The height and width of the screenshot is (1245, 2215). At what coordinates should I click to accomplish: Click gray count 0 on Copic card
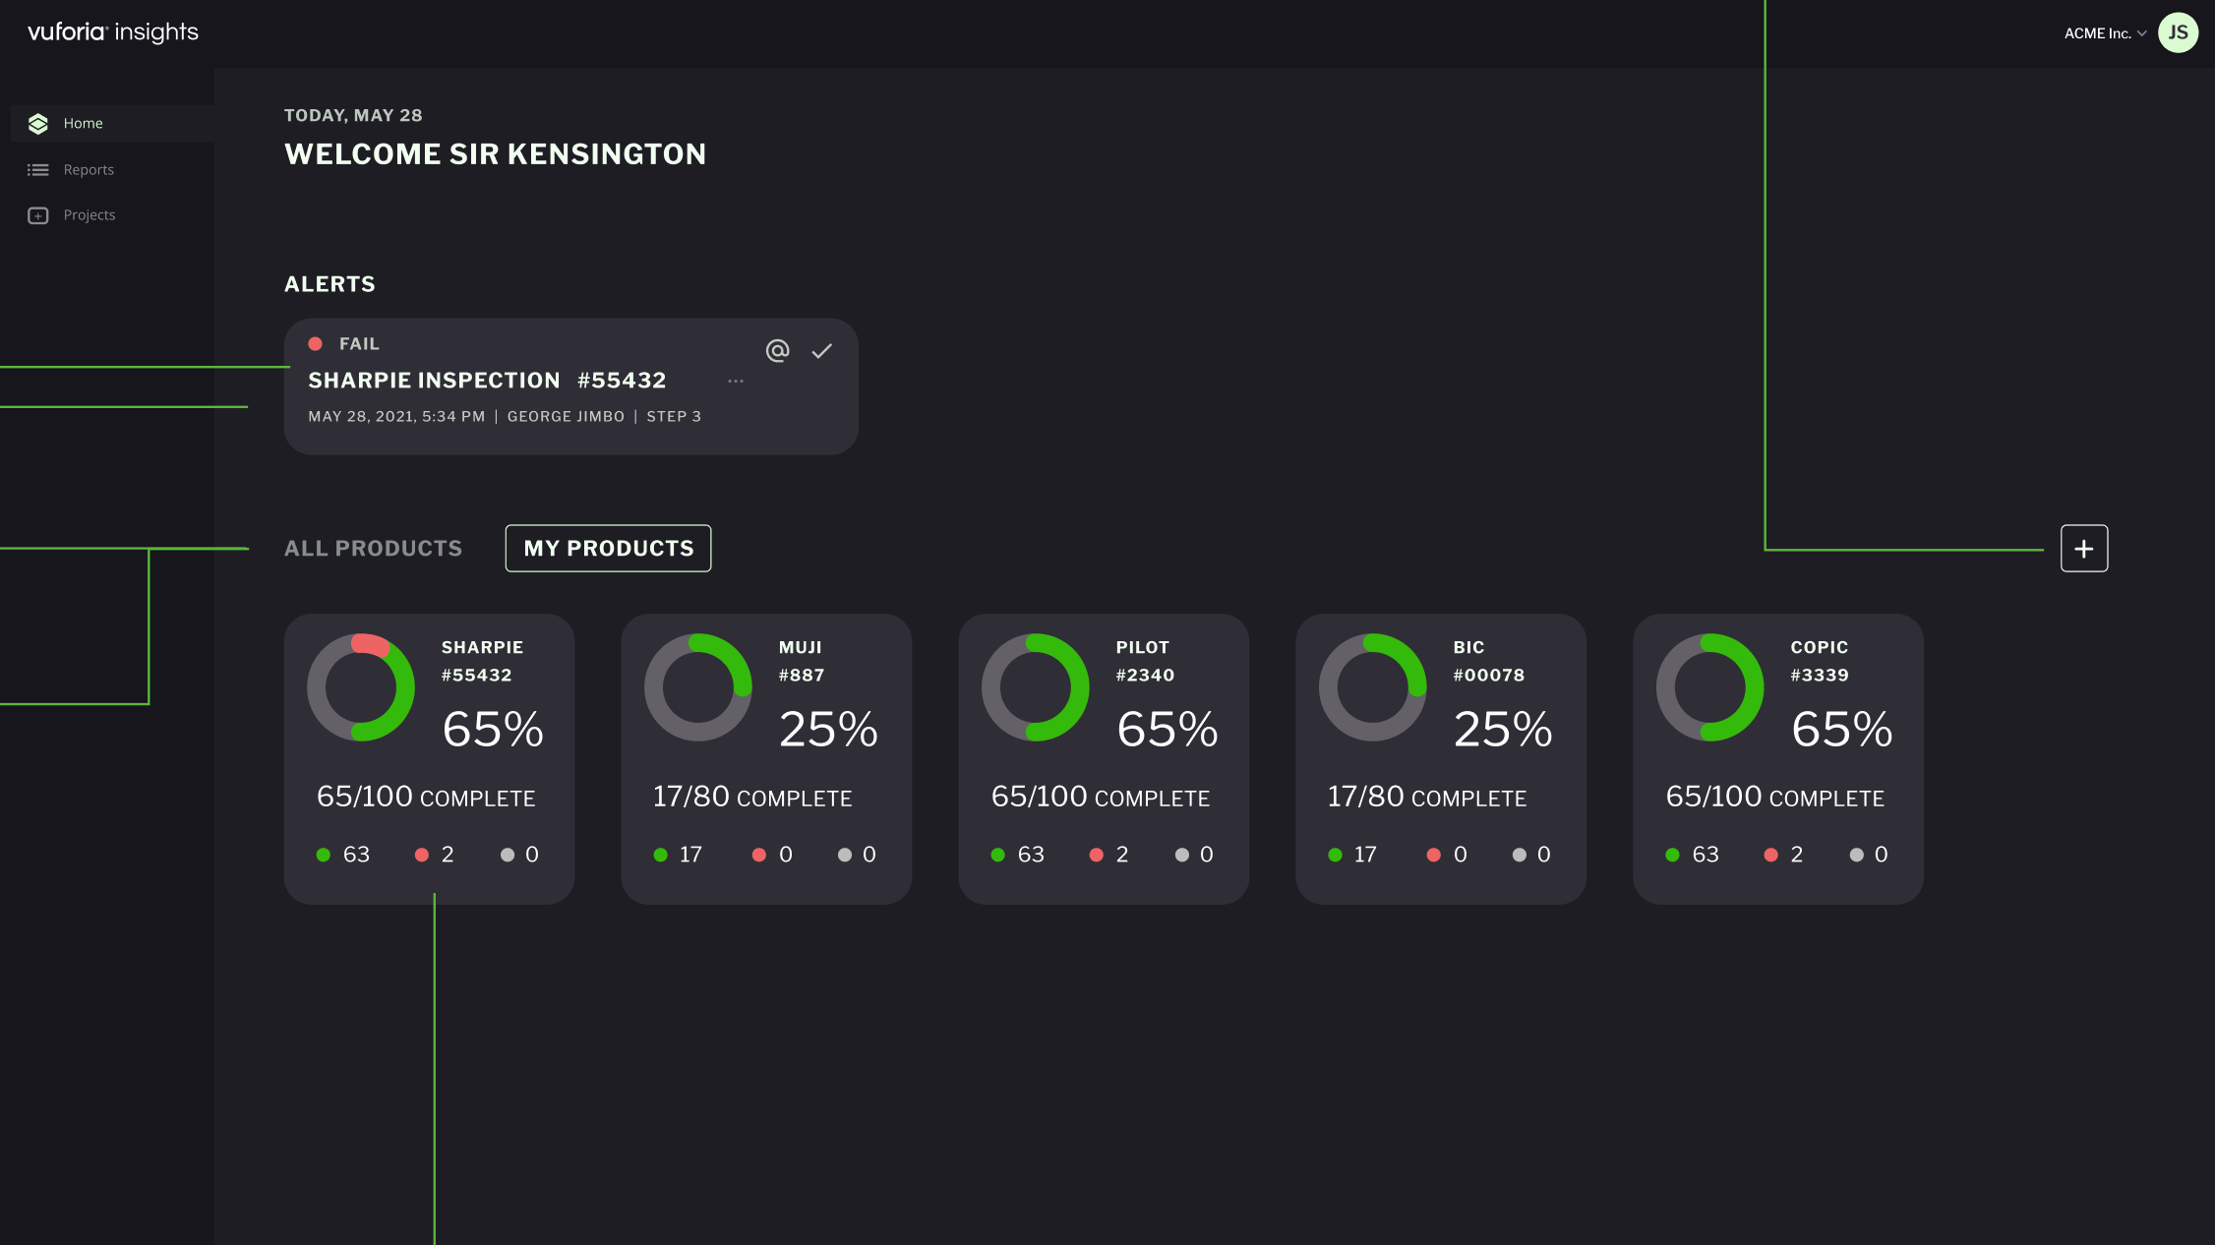[x=1870, y=855]
